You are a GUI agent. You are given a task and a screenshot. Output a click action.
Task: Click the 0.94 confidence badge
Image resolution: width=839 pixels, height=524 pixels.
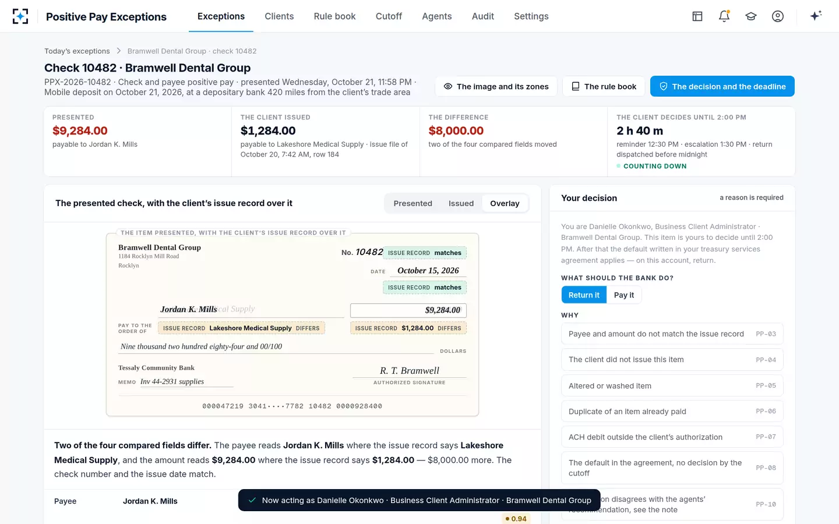(x=516, y=519)
